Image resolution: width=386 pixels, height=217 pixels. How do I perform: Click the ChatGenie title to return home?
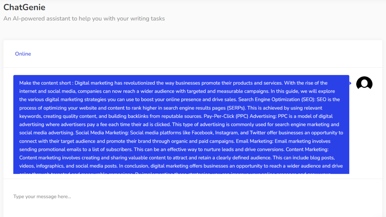click(x=24, y=7)
